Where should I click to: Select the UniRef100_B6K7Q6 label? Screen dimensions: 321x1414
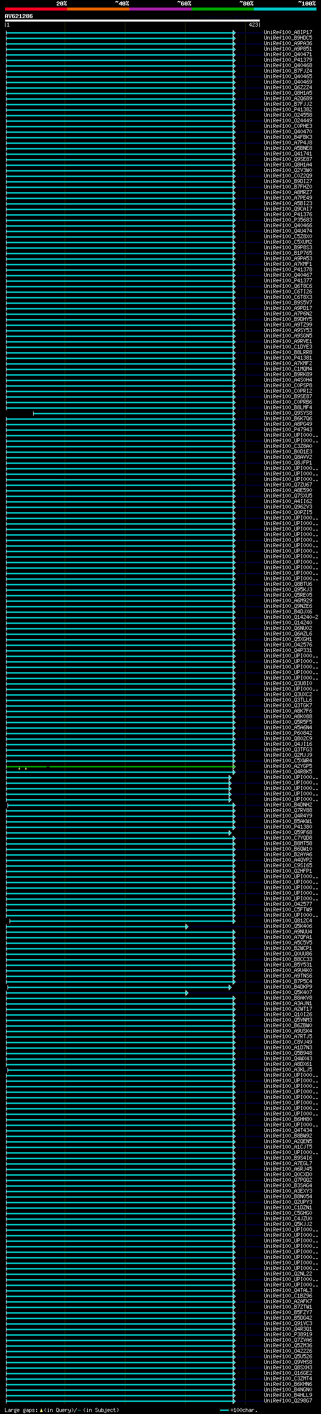(x=288, y=419)
